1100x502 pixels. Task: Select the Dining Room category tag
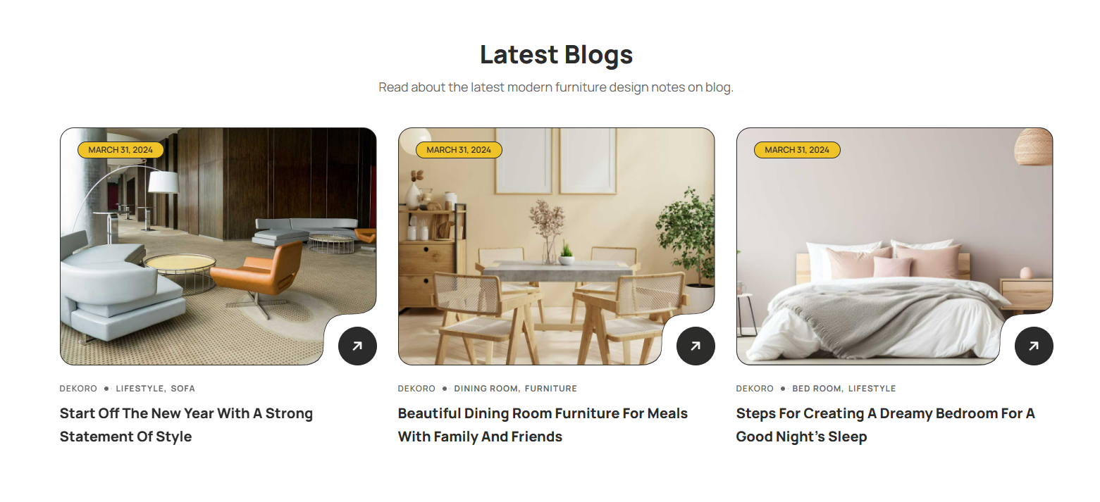(x=486, y=389)
